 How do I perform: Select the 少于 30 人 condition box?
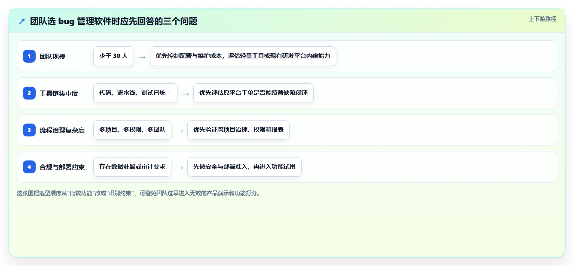tap(113, 56)
